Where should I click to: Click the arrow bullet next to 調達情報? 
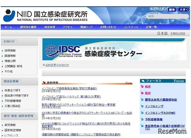2,56
